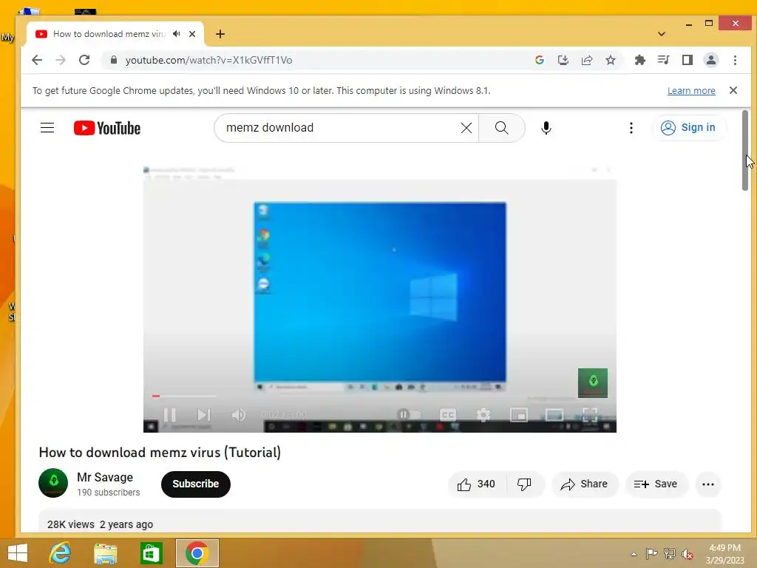The width and height of the screenshot is (757, 568).
Task: Subscribe to Mr Savage
Action: (x=195, y=484)
